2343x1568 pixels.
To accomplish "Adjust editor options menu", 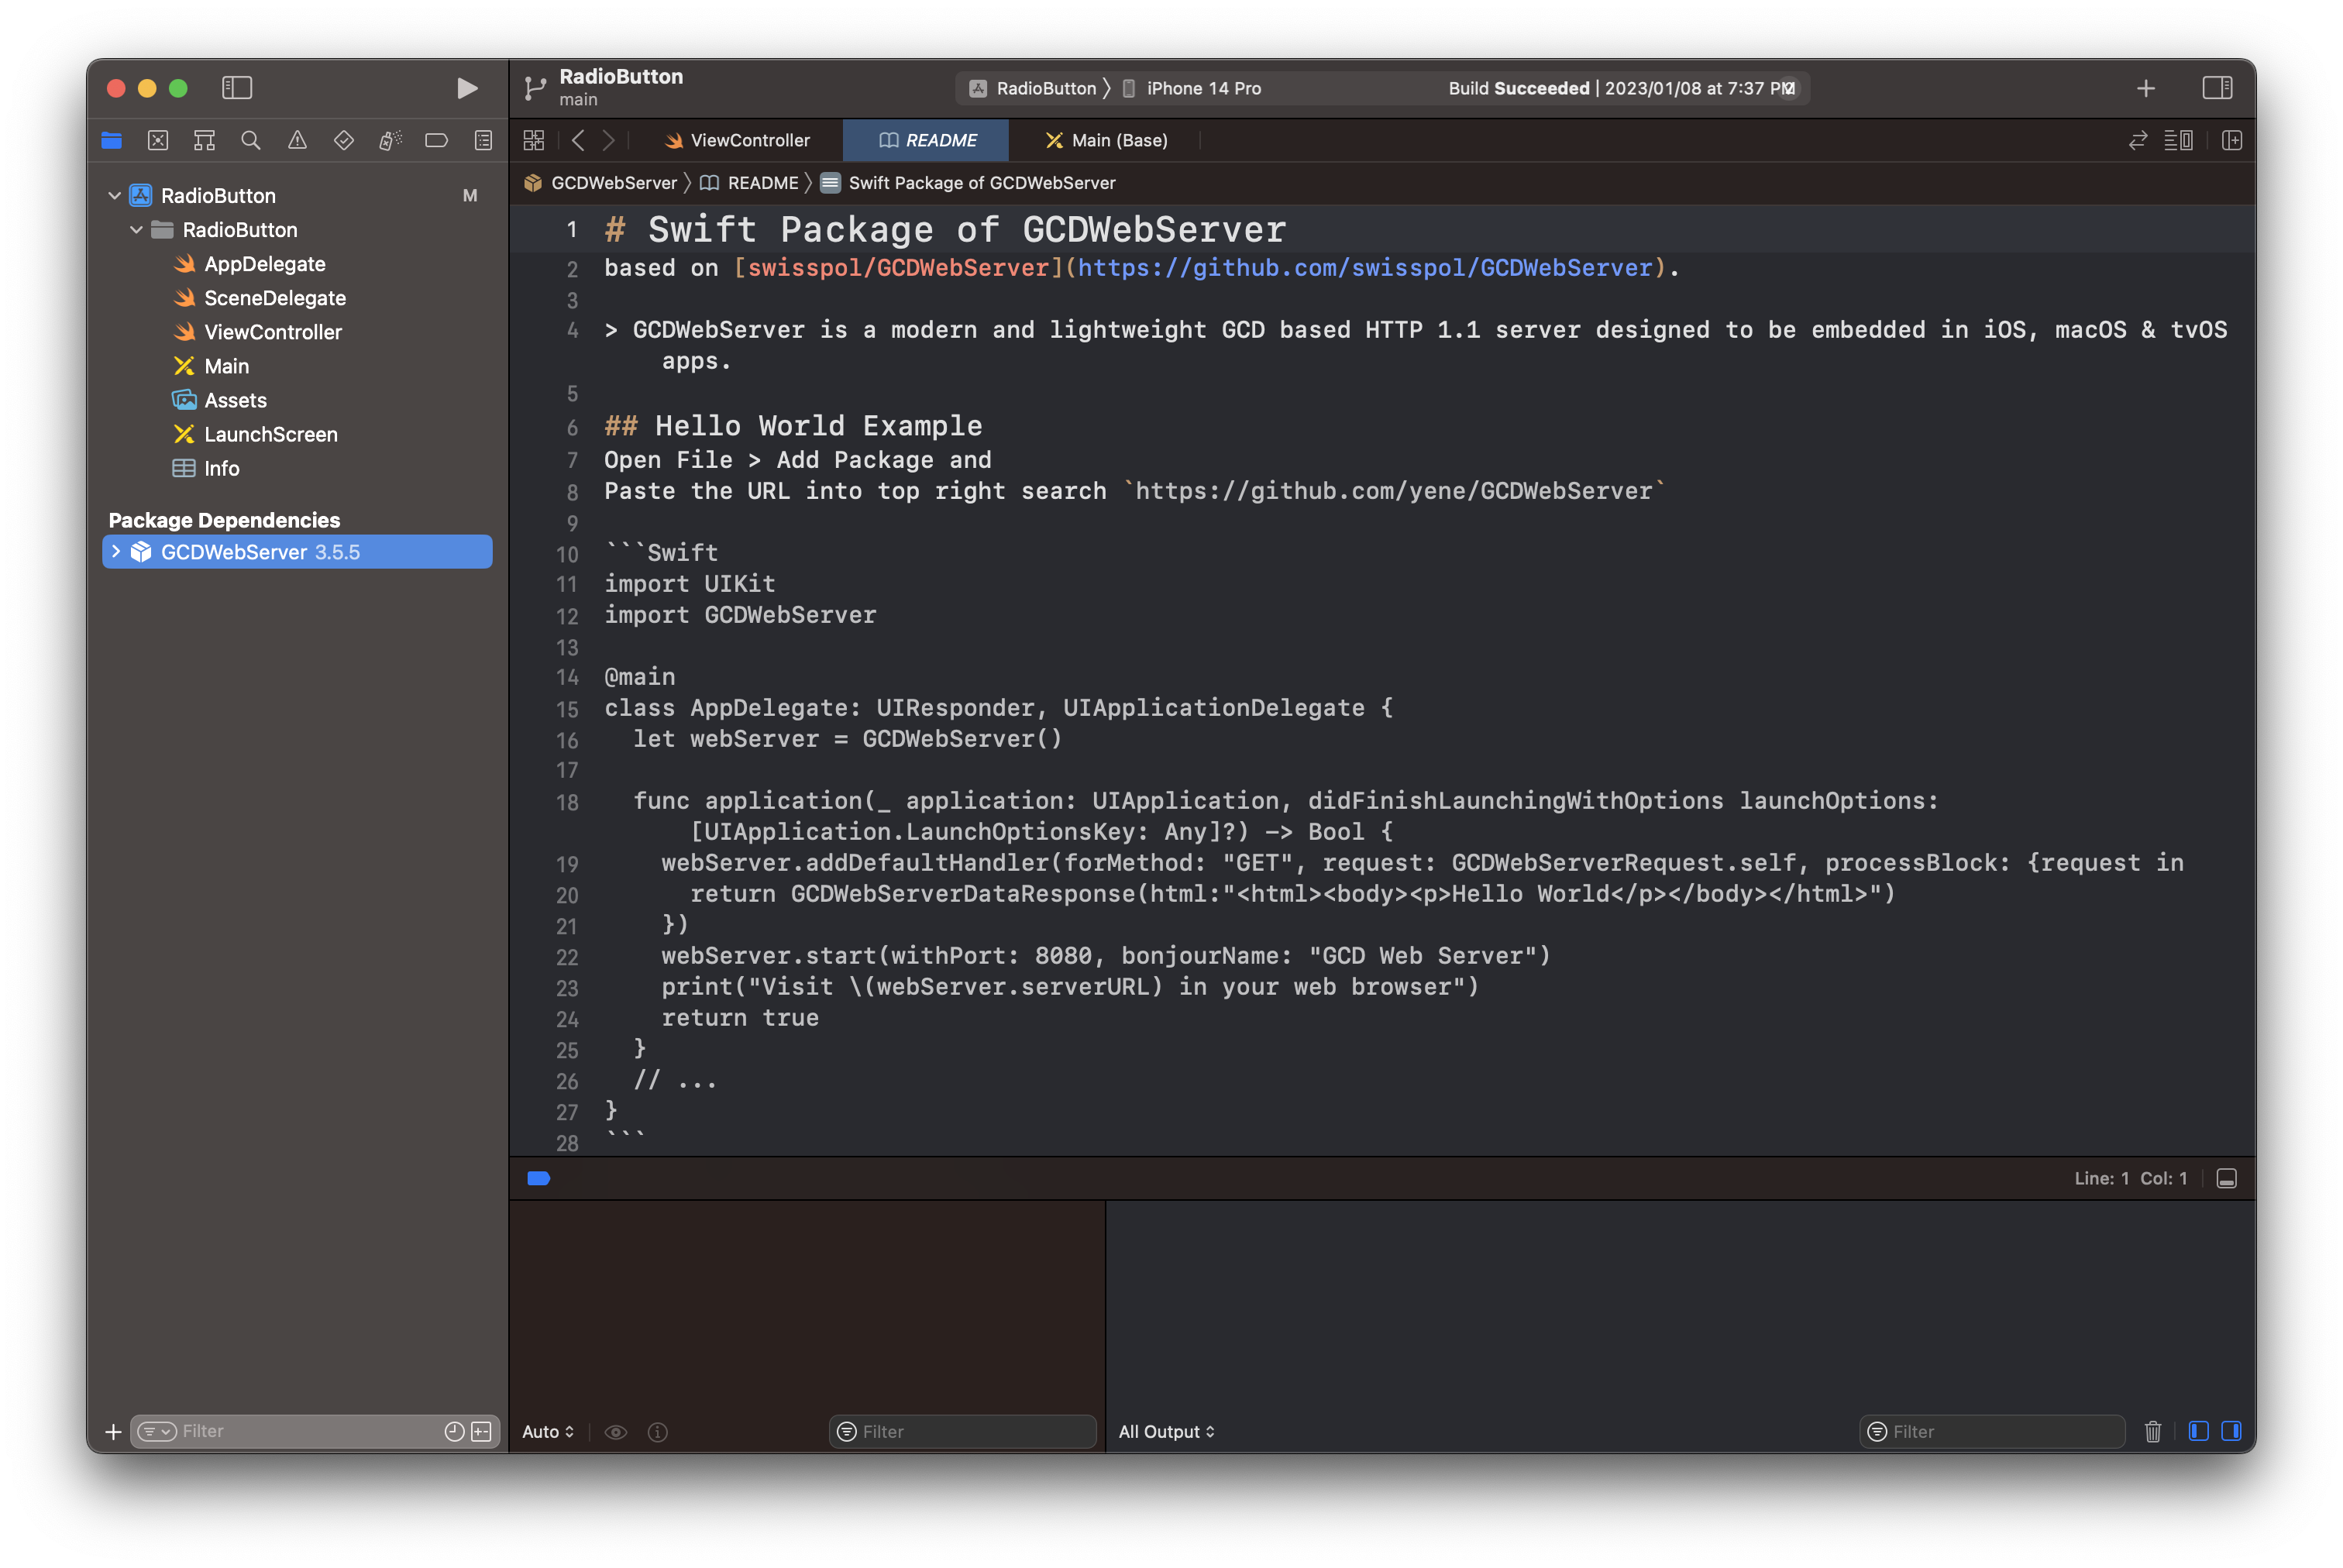I will [2178, 140].
